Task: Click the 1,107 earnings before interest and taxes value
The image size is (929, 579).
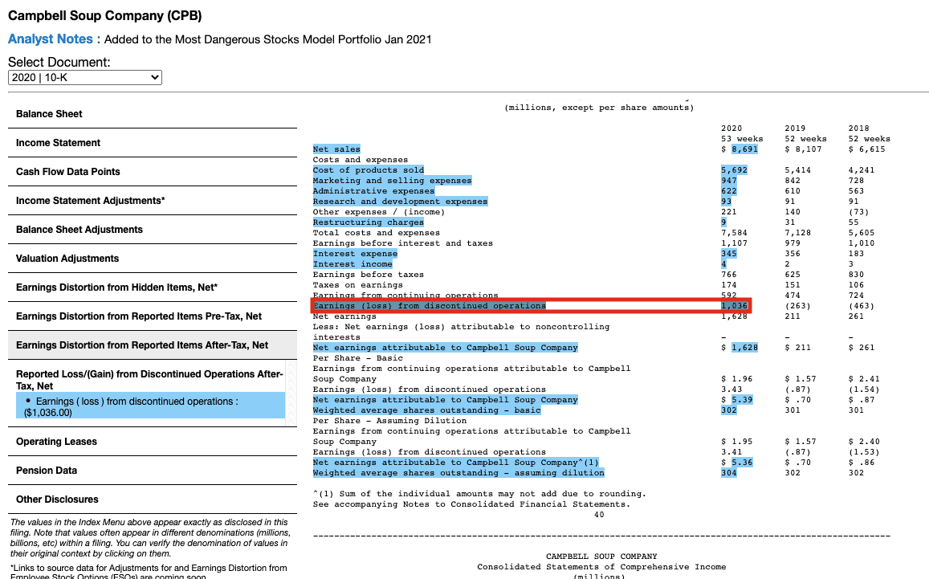Action: [x=734, y=243]
